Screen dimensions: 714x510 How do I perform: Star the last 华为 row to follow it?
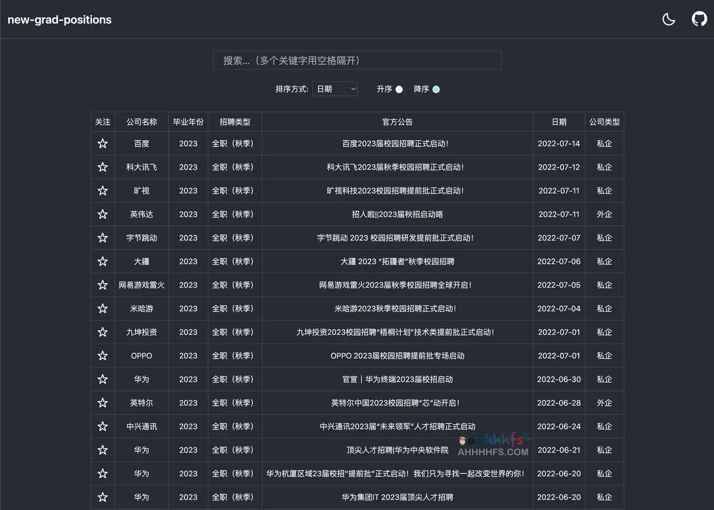tap(103, 497)
